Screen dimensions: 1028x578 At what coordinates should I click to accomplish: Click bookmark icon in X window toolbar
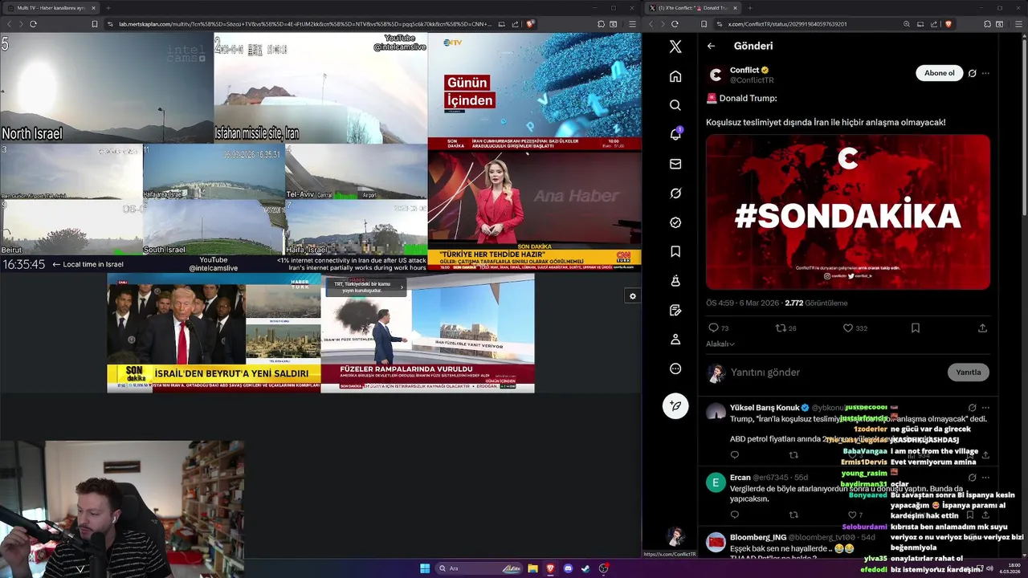click(x=704, y=24)
